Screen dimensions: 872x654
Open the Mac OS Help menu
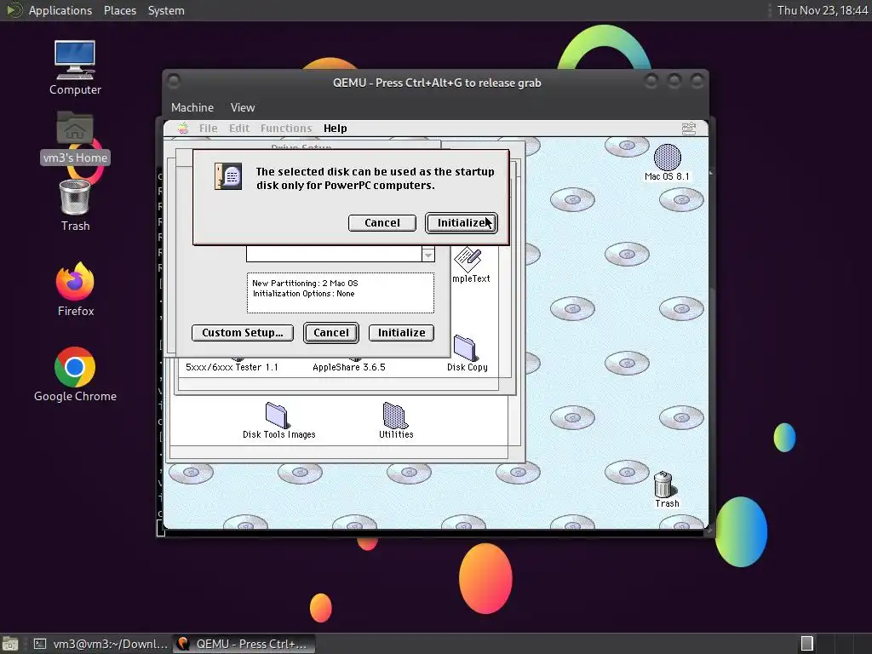[335, 129]
